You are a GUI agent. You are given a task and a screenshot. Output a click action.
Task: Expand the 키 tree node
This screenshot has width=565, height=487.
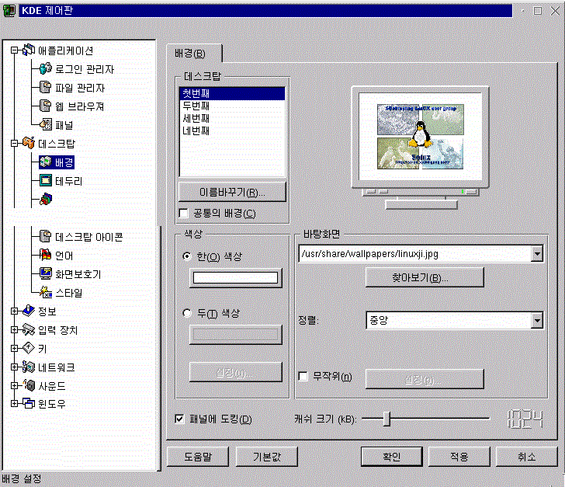tap(14, 348)
